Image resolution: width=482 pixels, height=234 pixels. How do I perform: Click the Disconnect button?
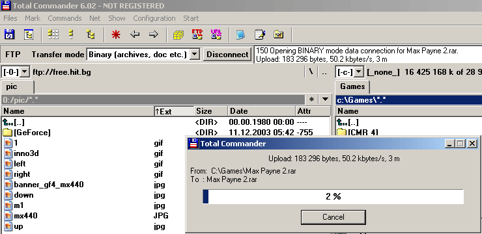pyautogui.click(x=227, y=55)
